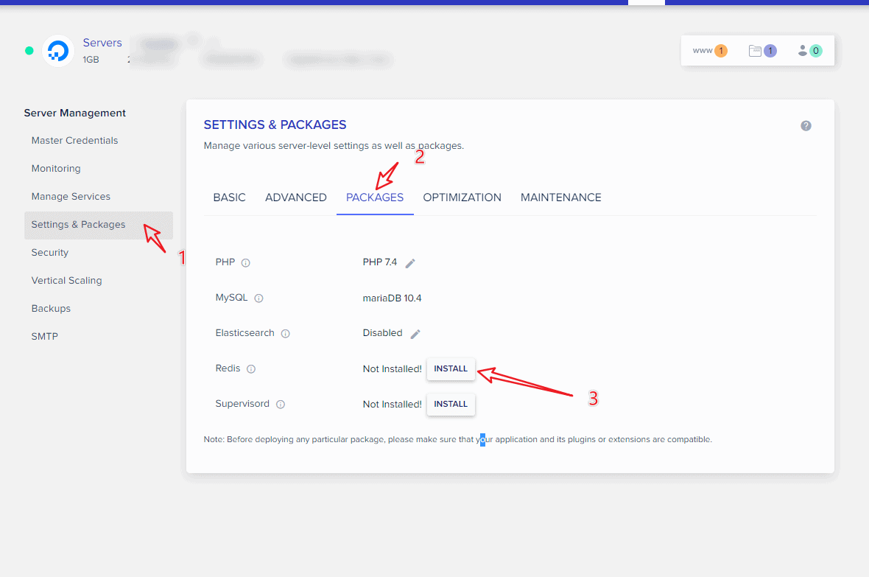869x577 pixels.
Task: Click the info icon beside Elasticsearch
Action: pos(285,334)
